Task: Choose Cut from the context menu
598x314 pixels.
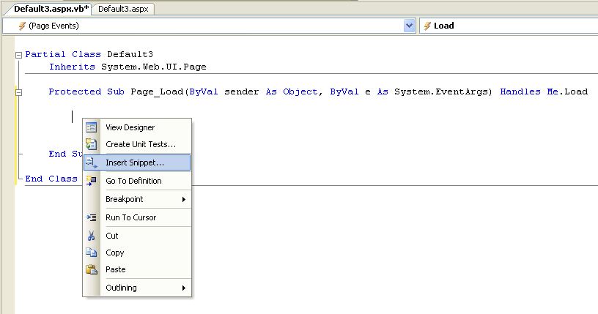Action: pyautogui.click(x=137, y=236)
